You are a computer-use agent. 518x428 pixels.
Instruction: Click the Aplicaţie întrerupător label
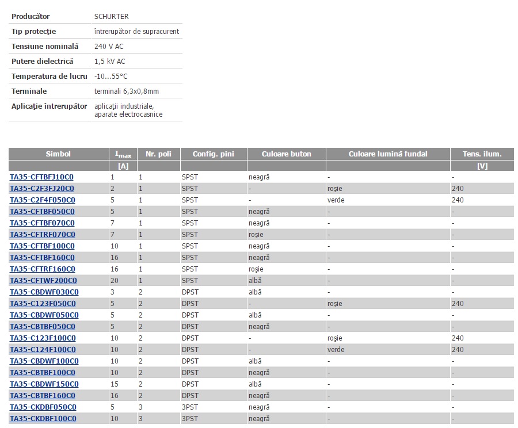[49, 106]
